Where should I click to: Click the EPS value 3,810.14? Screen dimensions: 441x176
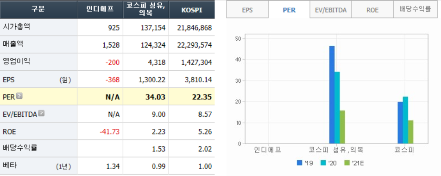point(199,80)
